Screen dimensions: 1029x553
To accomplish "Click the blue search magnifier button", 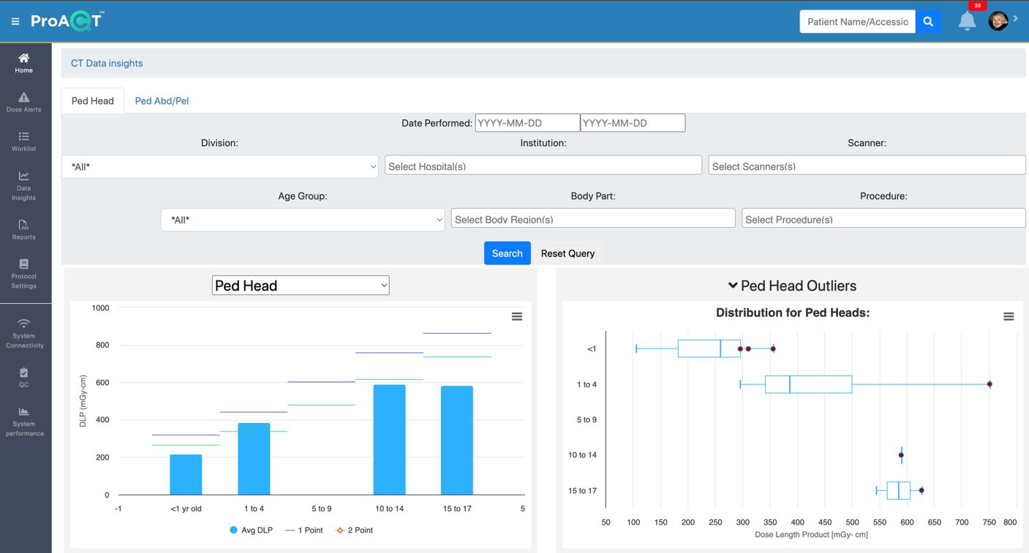I will 928,21.
